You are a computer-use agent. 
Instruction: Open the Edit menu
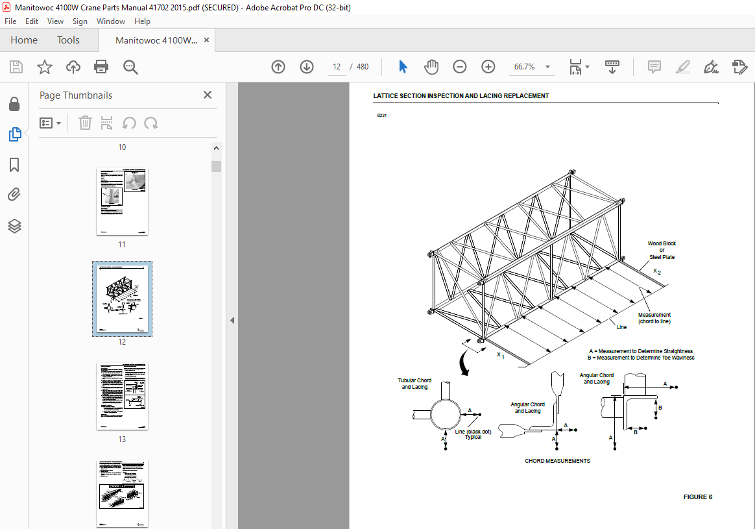[32, 21]
